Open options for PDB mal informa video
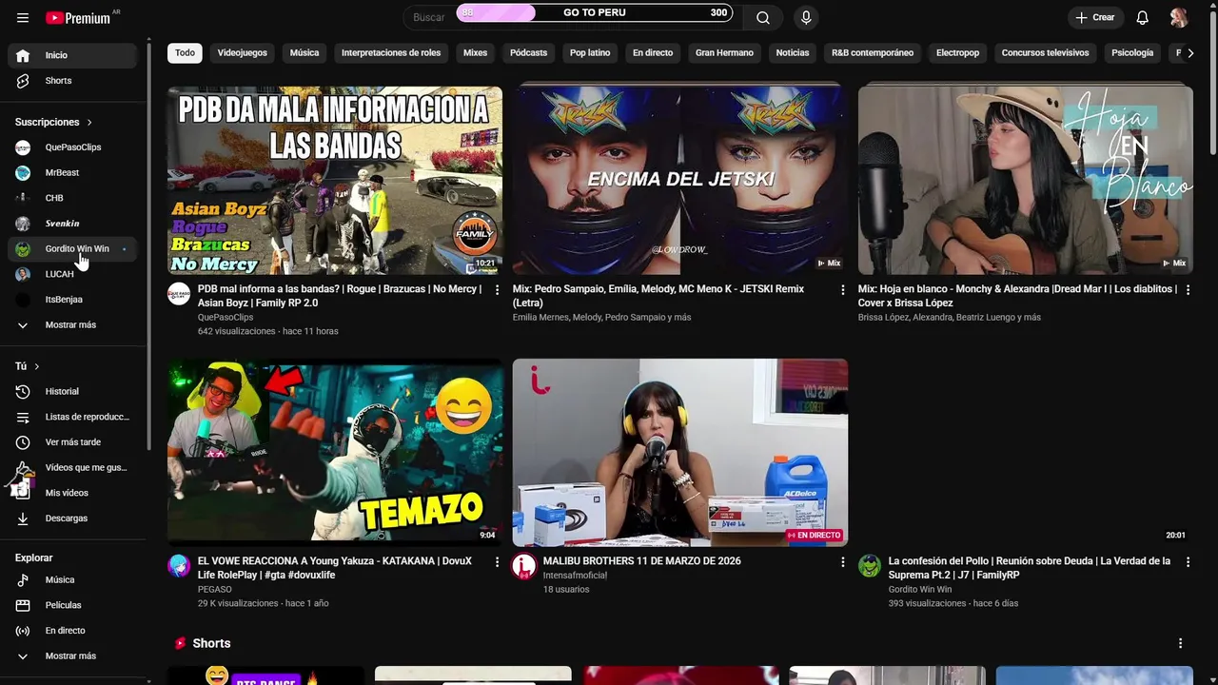Viewport: 1218px width, 685px height. [497, 290]
